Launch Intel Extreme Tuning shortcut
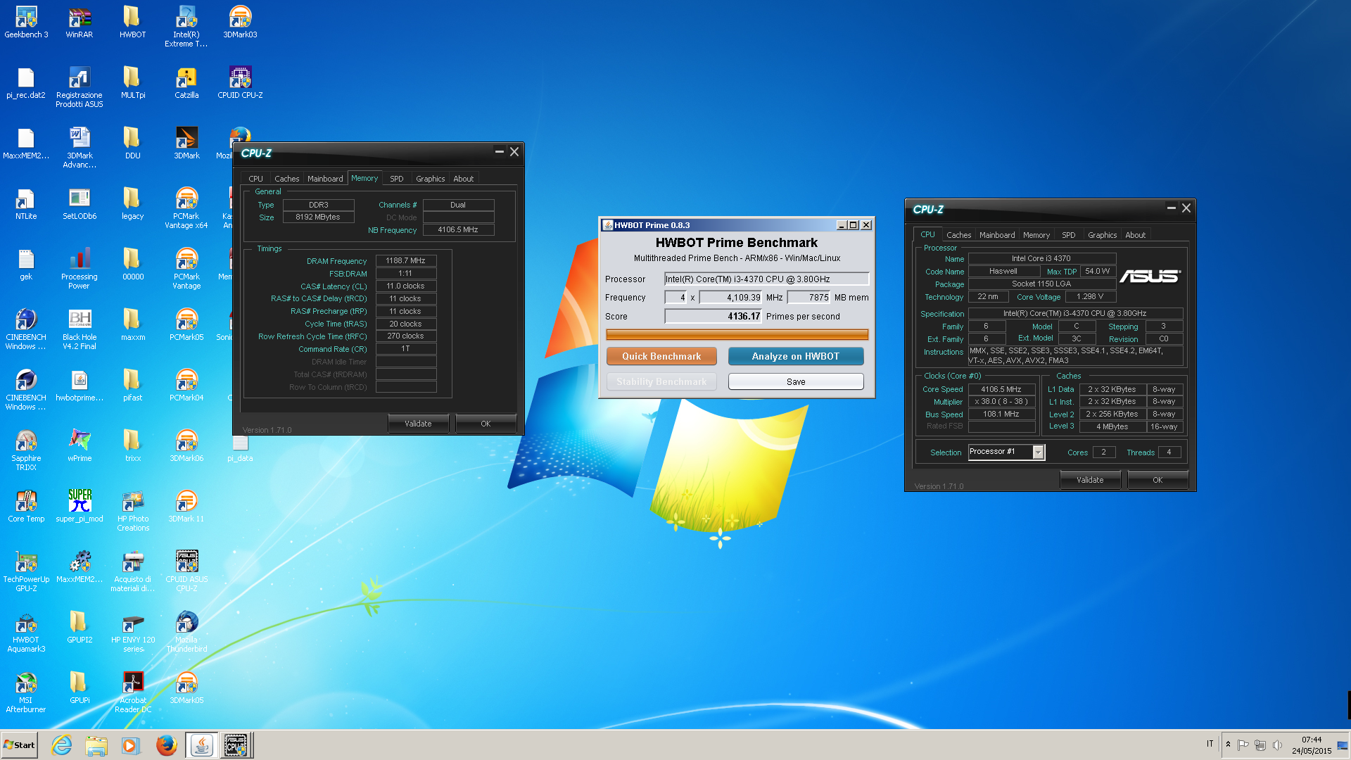 click(186, 27)
